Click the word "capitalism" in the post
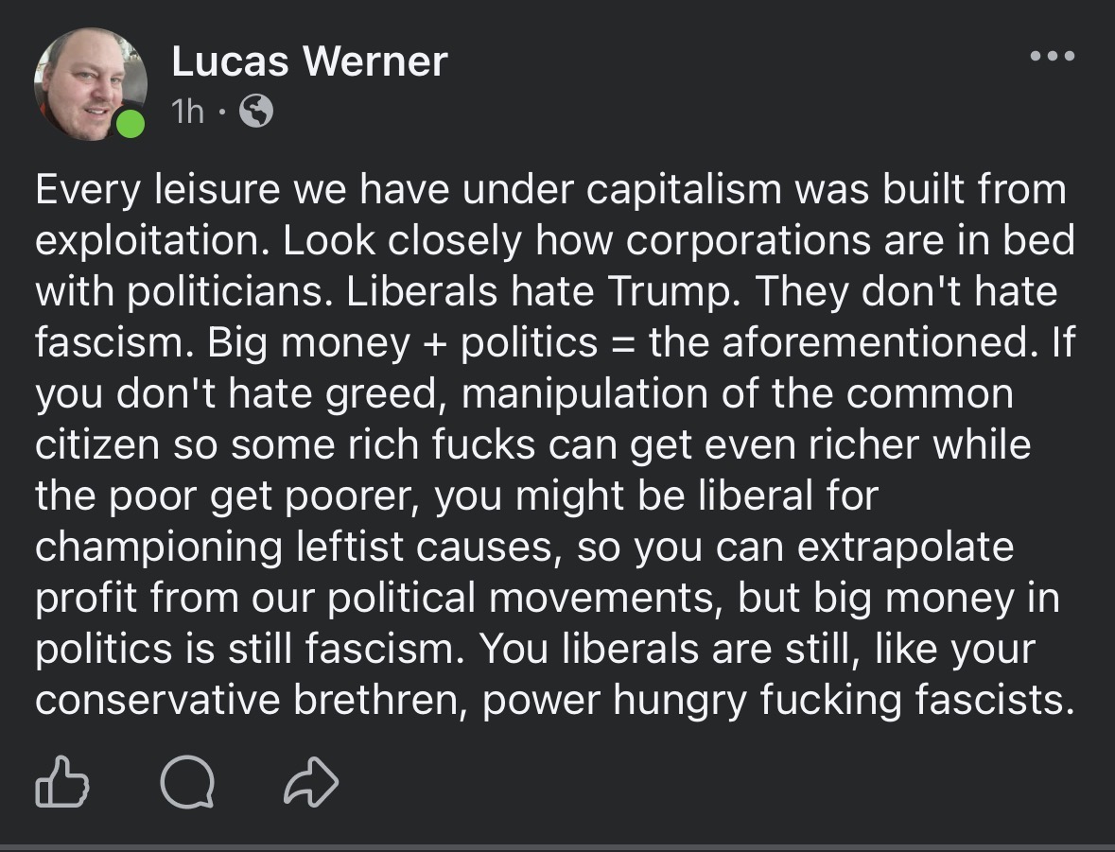The height and width of the screenshot is (852, 1115). coord(685,190)
